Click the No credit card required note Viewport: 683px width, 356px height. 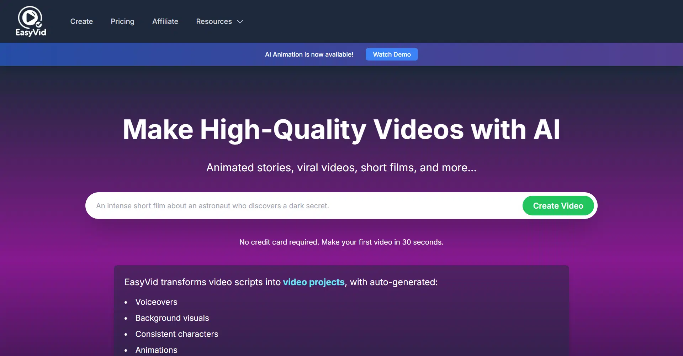(x=341, y=242)
